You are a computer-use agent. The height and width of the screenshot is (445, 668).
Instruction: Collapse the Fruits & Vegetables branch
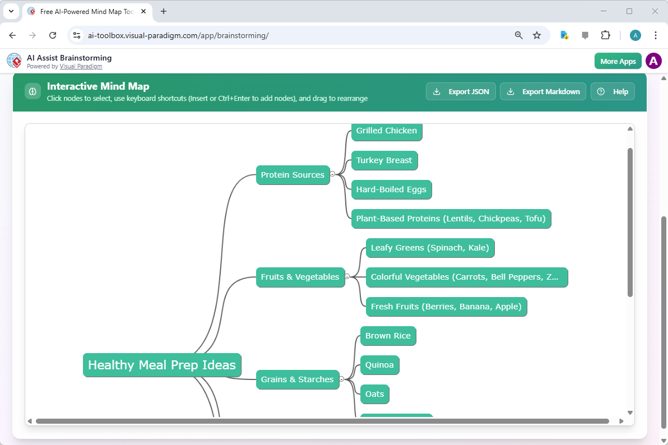(x=348, y=277)
